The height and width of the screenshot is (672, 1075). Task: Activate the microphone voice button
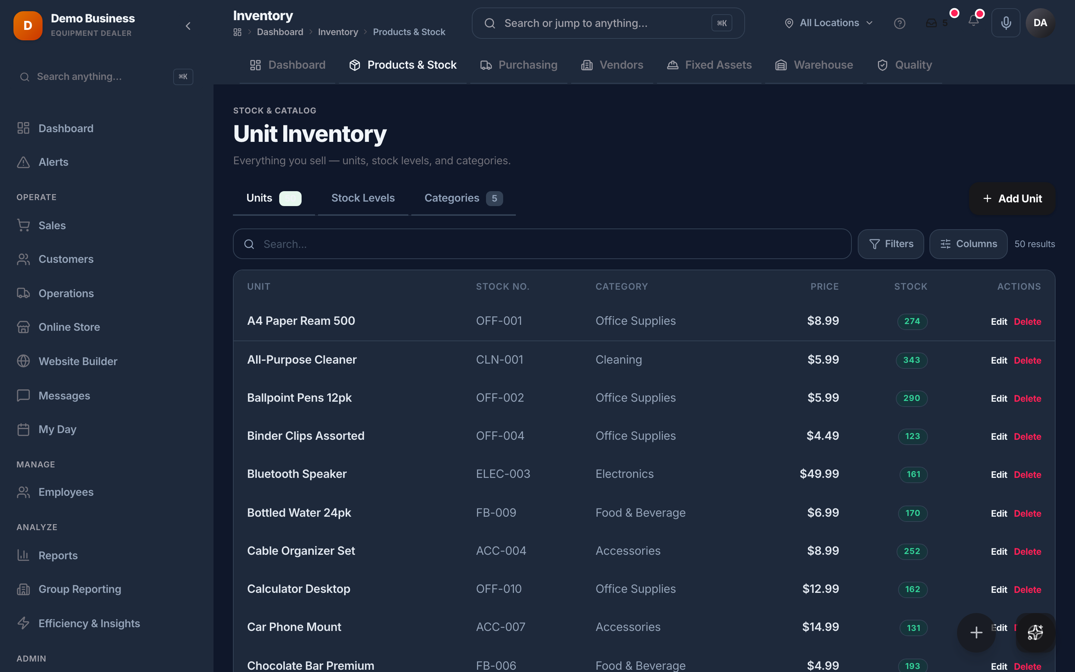click(1006, 23)
